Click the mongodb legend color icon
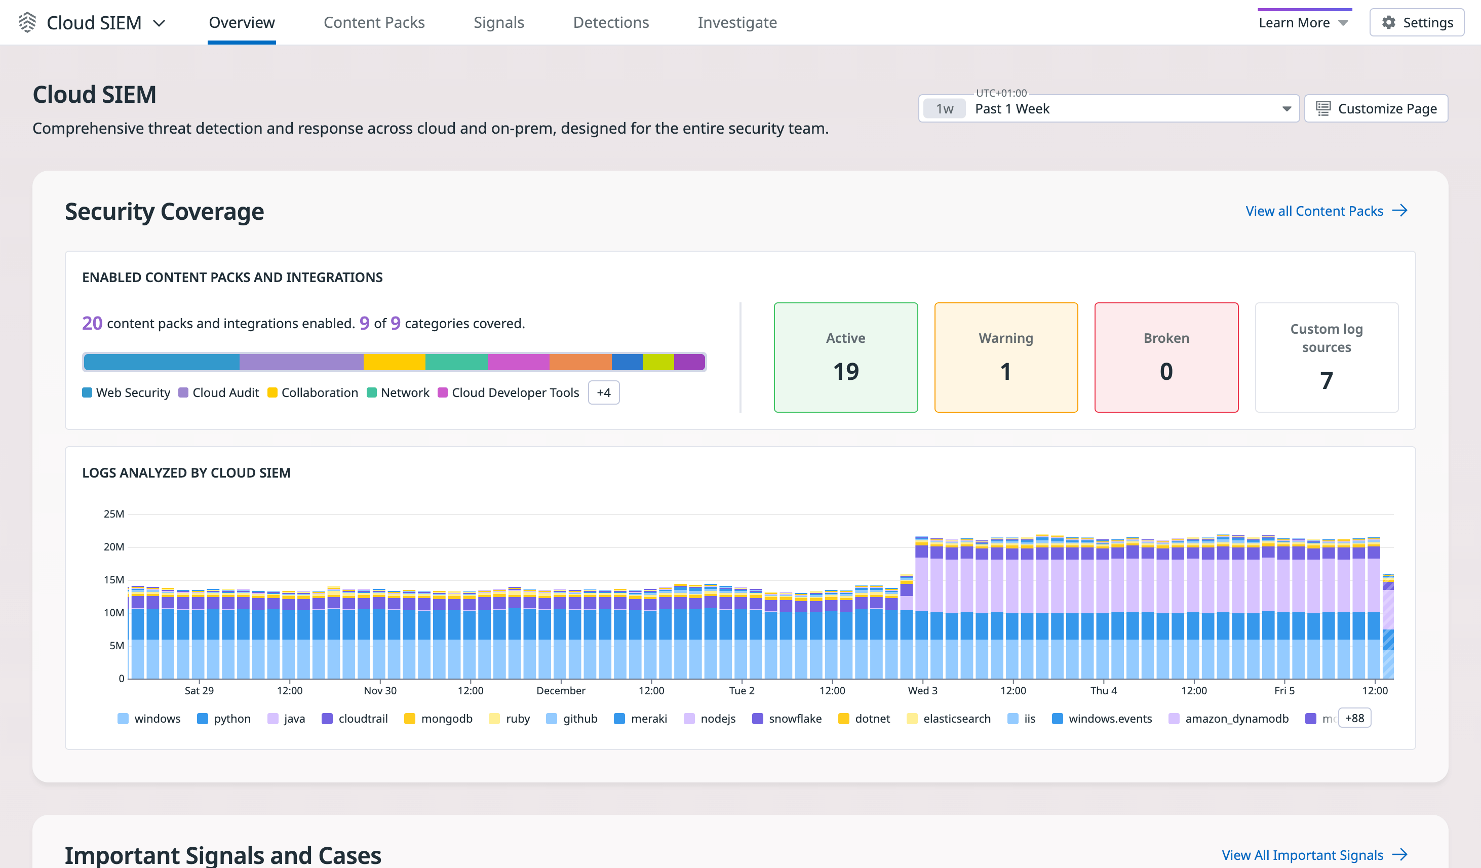 [410, 718]
